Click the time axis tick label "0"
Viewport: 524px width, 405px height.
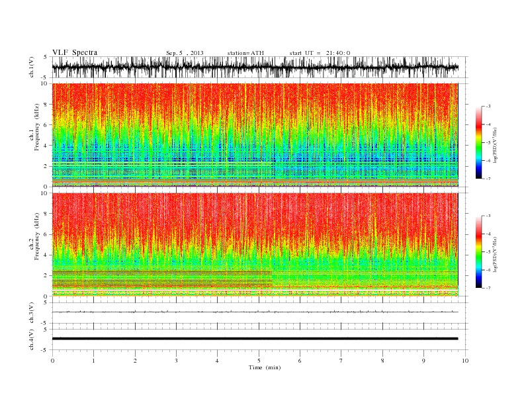click(x=52, y=361)
